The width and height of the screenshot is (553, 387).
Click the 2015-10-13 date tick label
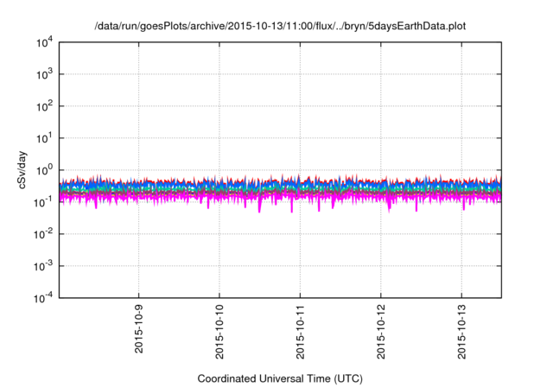coord(461,332)
